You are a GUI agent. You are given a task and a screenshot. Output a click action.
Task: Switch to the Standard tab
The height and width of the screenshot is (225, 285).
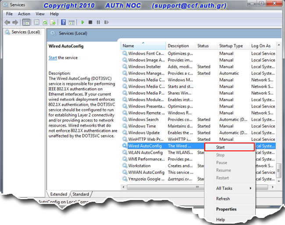pos(81,194)
